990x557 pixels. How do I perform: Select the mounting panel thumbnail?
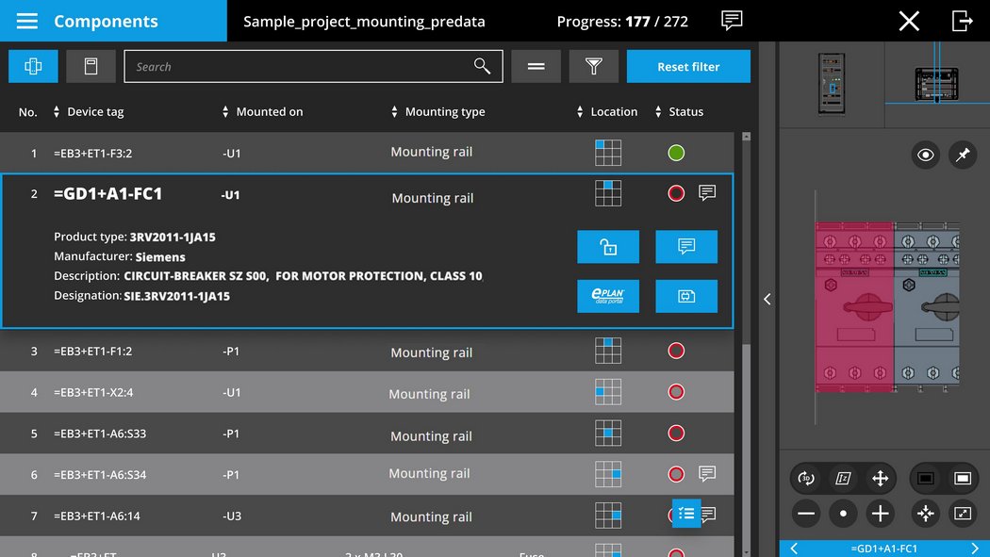pos(937,84)
